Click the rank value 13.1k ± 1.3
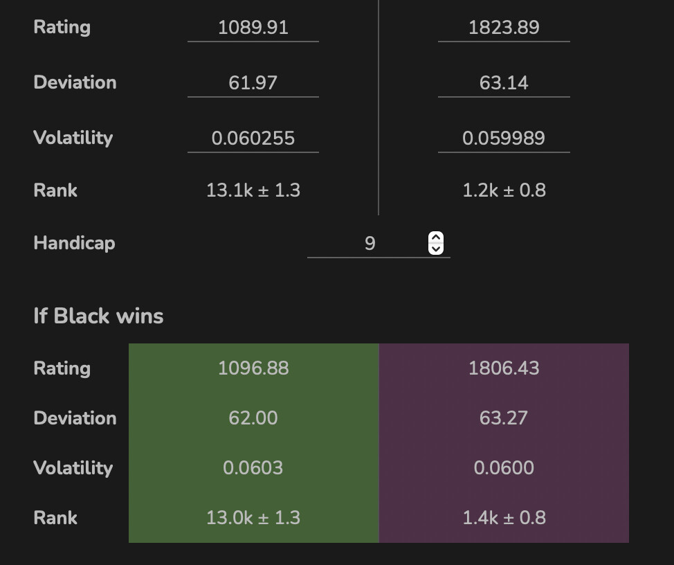The height and width of the screenshot is (565, 674). click(x=253, y=190)
